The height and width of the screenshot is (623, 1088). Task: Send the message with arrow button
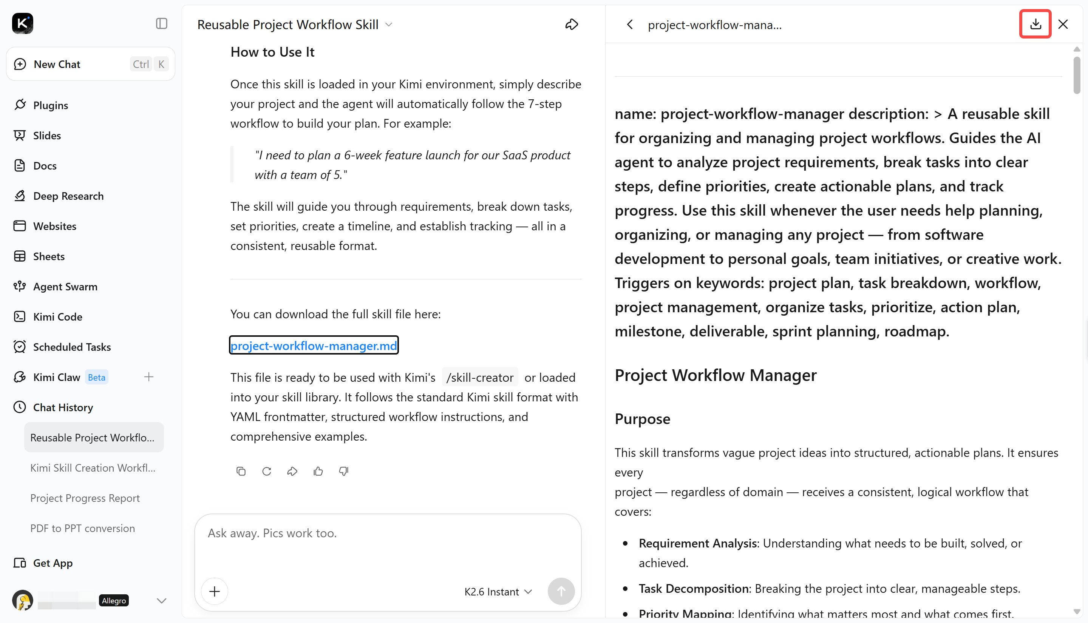coord(561,591)
